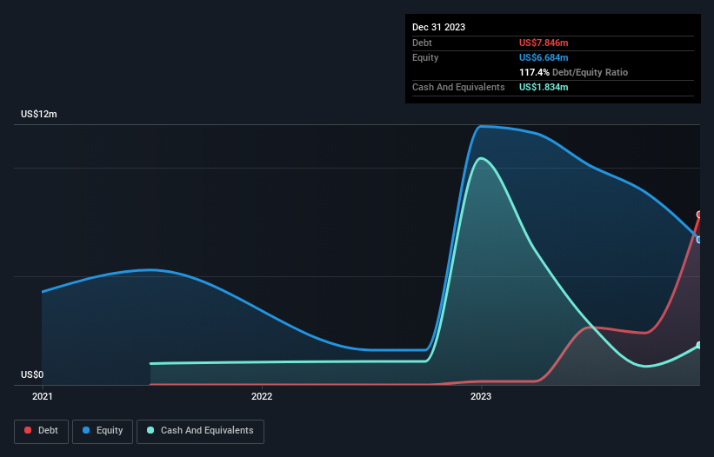Image resolution: width=714 pixels, height=457 pixels.
Task: Click the US$6.684m equity value
Action: point(544,57)
